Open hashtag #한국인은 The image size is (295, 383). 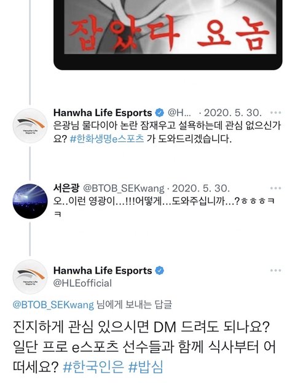[93, 366]
